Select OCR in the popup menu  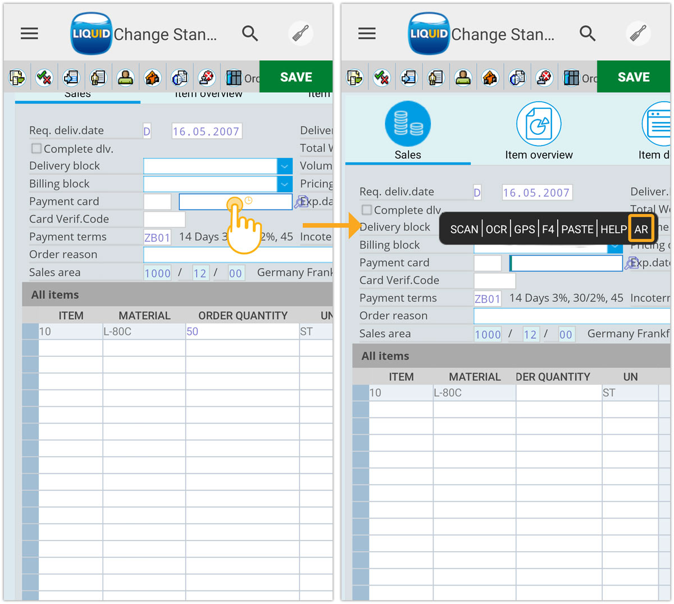pyautogui.click(x=496, y=229)
